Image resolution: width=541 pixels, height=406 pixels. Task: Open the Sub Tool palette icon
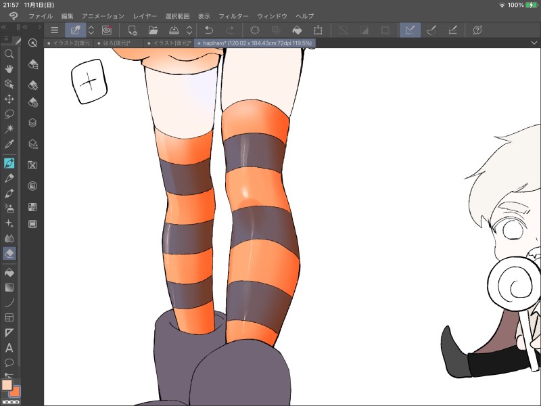coord(32,64)
